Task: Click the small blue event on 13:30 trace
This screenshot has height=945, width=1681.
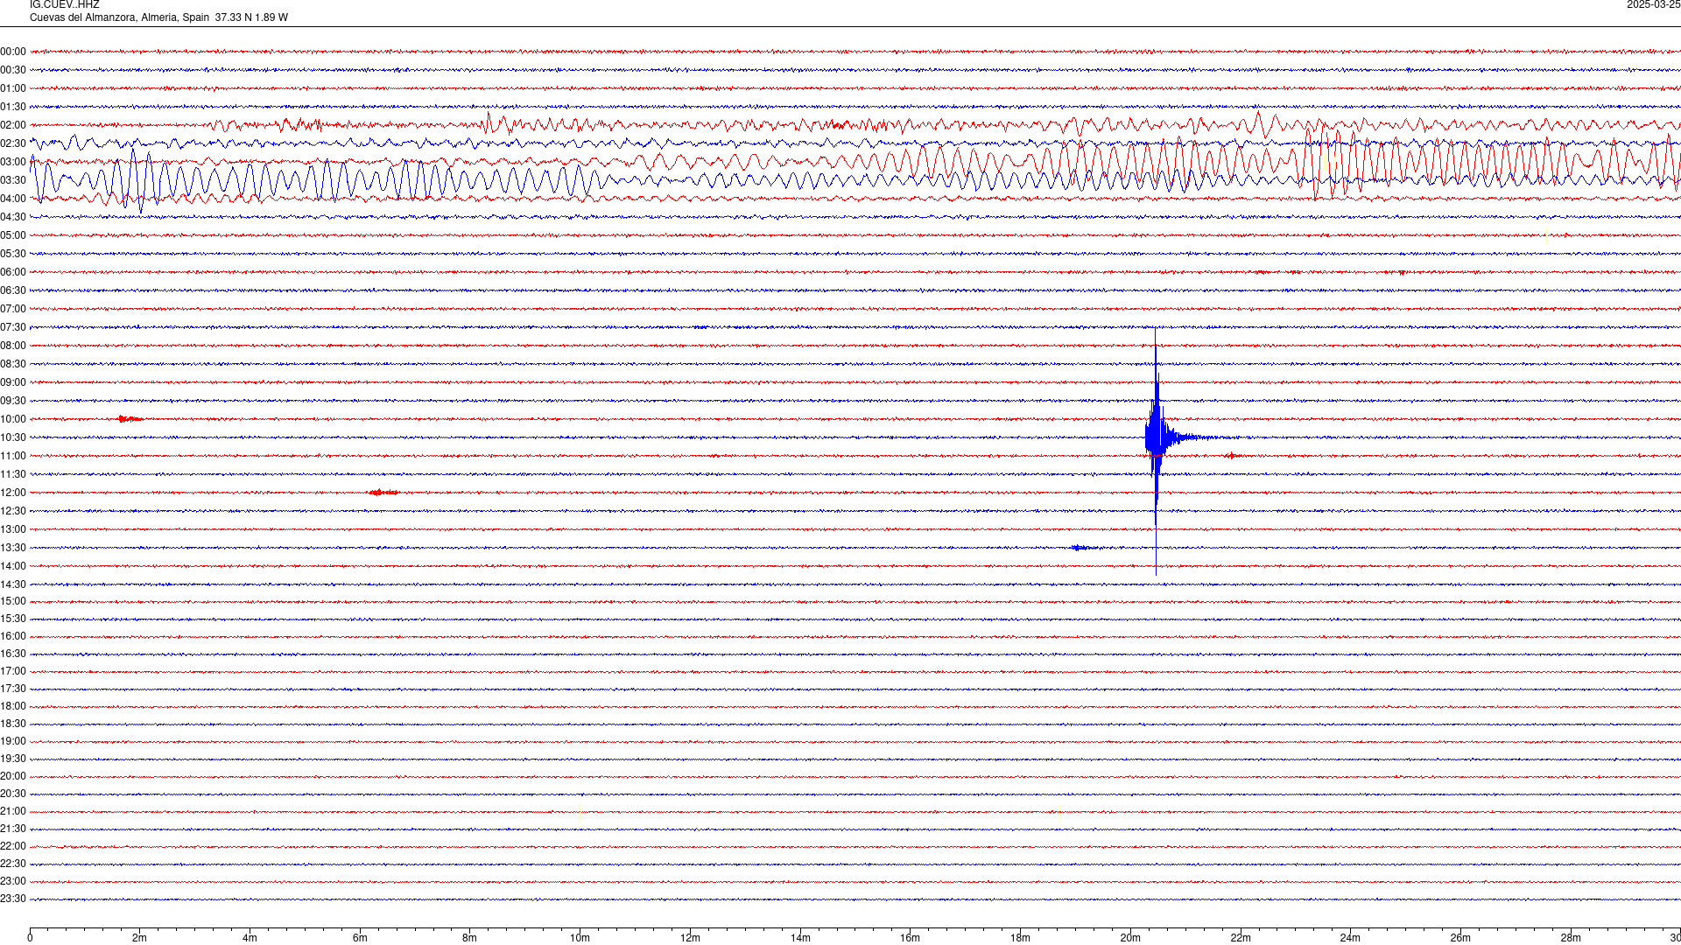Action: (1084, 548)
